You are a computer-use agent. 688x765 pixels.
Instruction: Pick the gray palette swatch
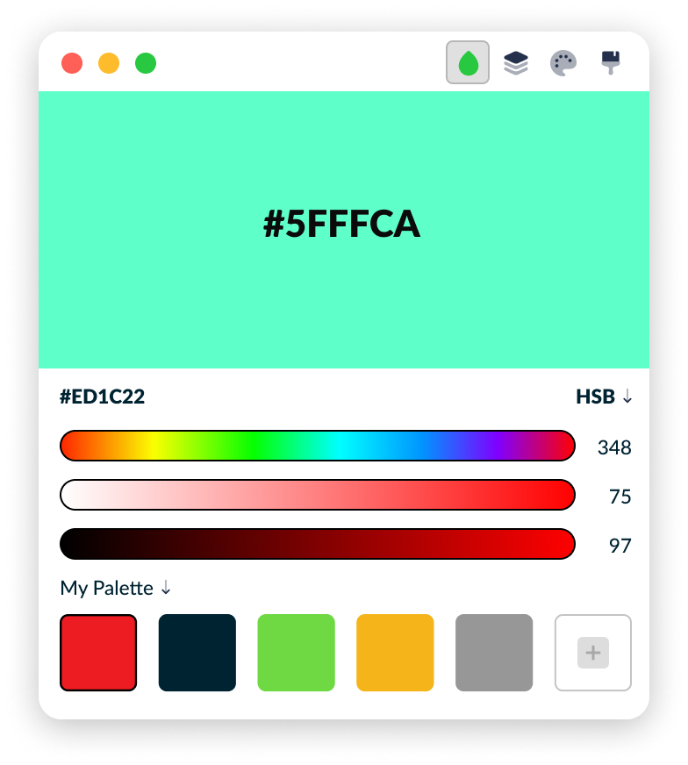point(494,653)
